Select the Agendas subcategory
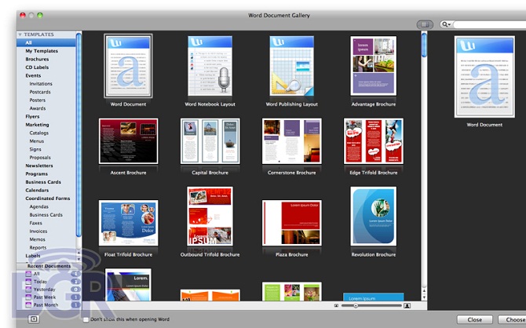 tap(39, 206)
